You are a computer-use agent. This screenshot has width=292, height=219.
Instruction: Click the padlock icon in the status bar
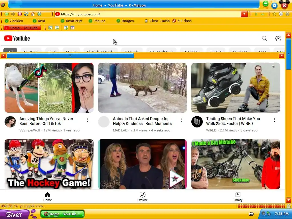tap(289, 206)
